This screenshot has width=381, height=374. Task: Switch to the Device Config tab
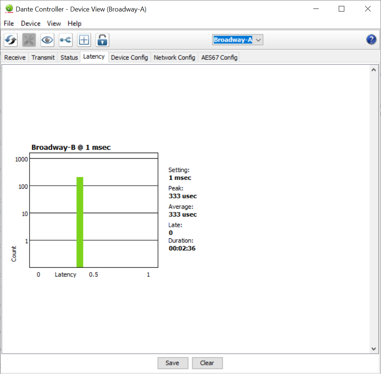point(129,57)
